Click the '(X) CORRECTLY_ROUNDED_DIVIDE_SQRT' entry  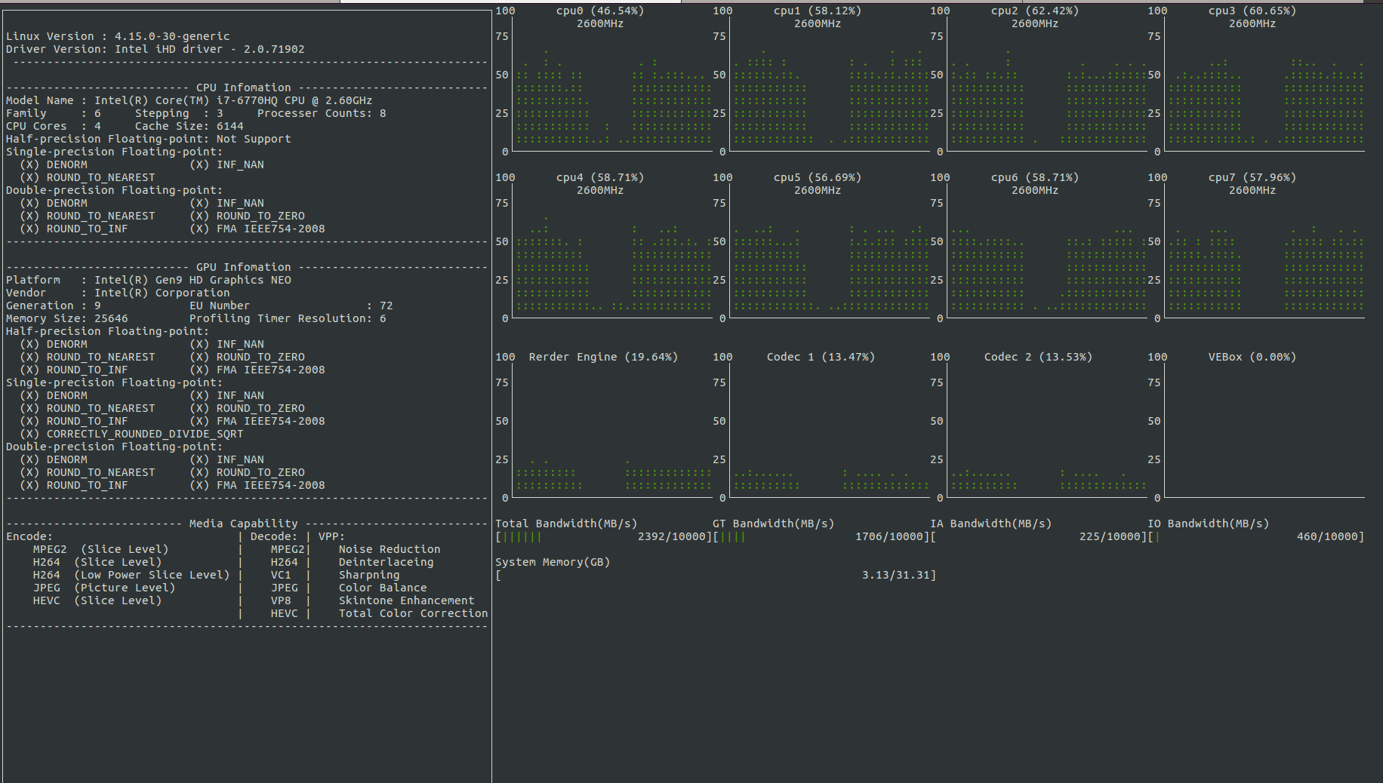(131, 434)
